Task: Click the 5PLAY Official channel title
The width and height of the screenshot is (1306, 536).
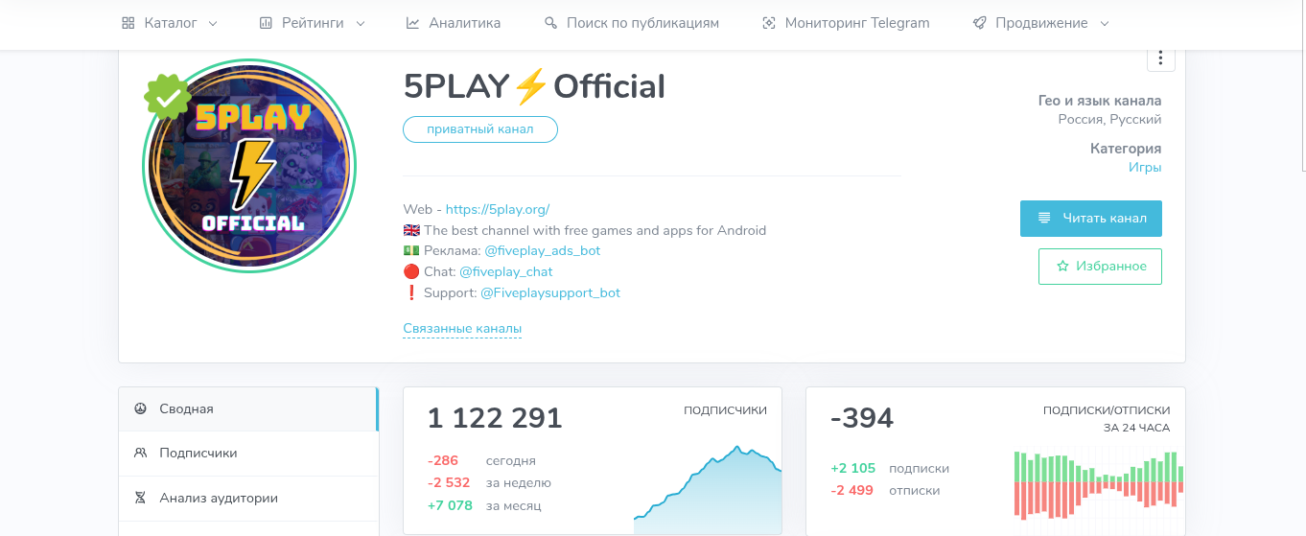Action: (534, 86)
